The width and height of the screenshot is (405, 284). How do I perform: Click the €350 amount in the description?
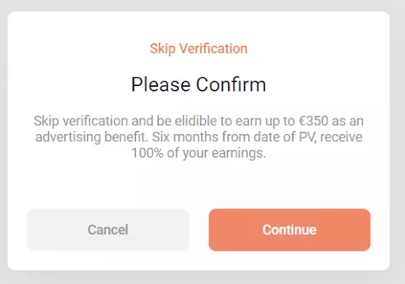tap(313, 121)
